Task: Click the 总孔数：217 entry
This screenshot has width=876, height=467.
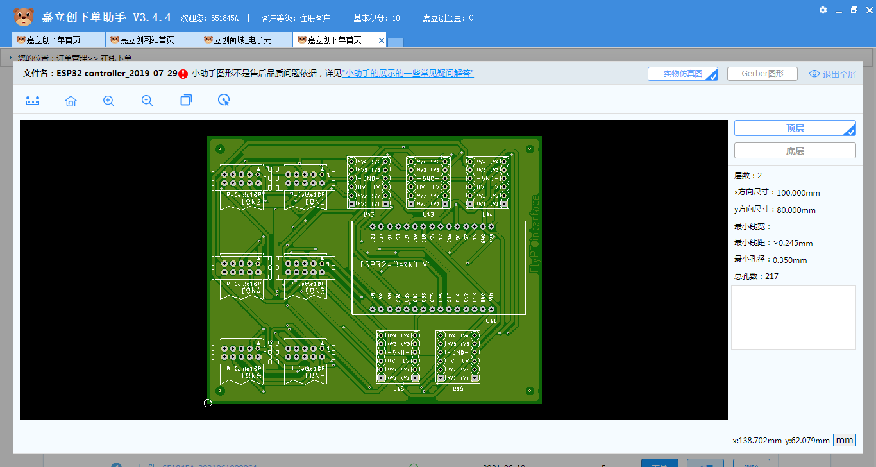Action: pos(756,276)
